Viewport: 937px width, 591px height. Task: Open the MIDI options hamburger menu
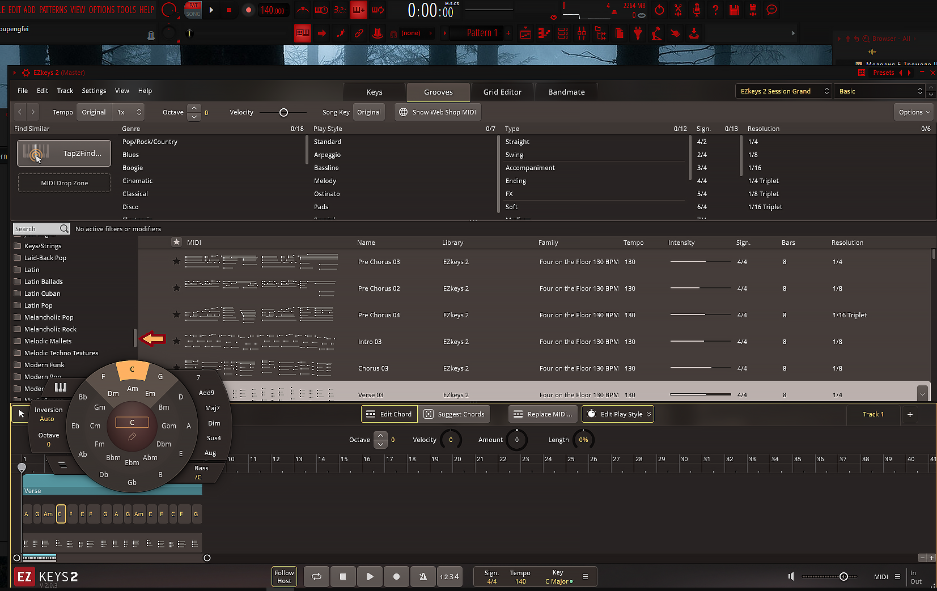897,577
